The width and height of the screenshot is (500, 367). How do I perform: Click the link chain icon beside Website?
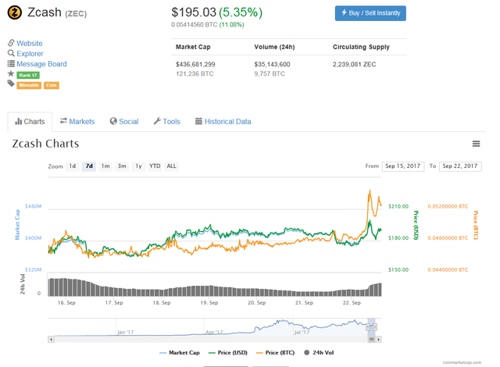coord(11,43)
